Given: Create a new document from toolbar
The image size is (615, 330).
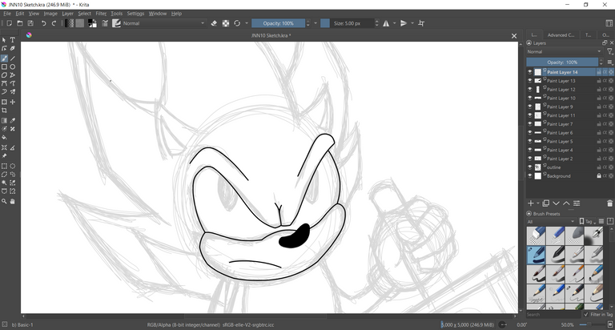Looking at the screenshot, I should tap(9, 23).
